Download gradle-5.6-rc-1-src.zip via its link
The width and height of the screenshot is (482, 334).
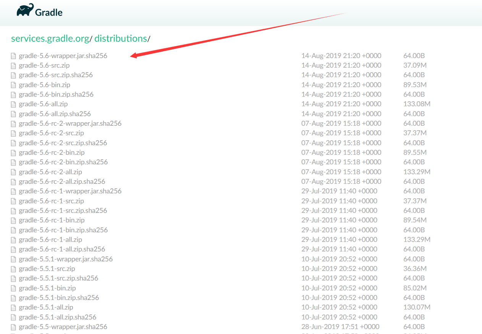pyautogui.click(x=52, y=201)
